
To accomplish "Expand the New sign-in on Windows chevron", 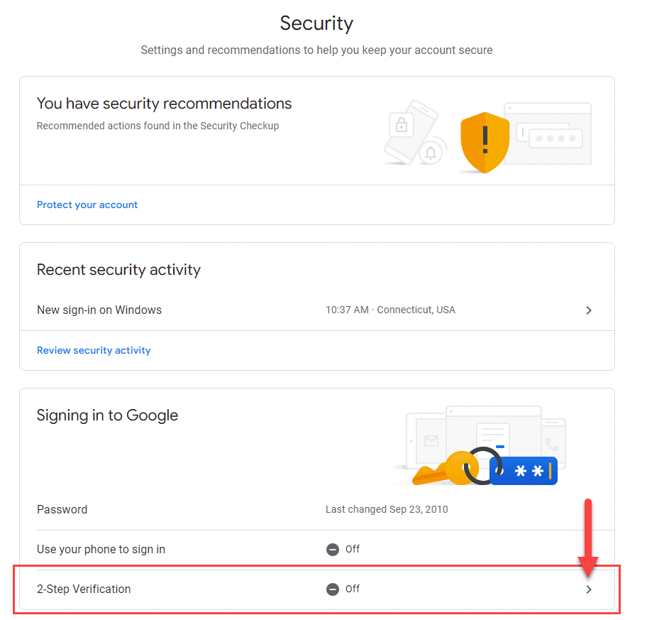I will [589, 310].
